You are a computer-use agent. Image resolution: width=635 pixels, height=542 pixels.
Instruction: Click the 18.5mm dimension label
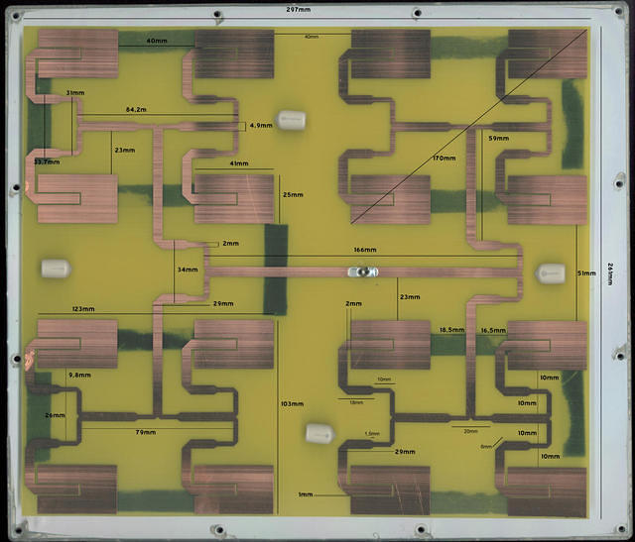pos(452,330)
